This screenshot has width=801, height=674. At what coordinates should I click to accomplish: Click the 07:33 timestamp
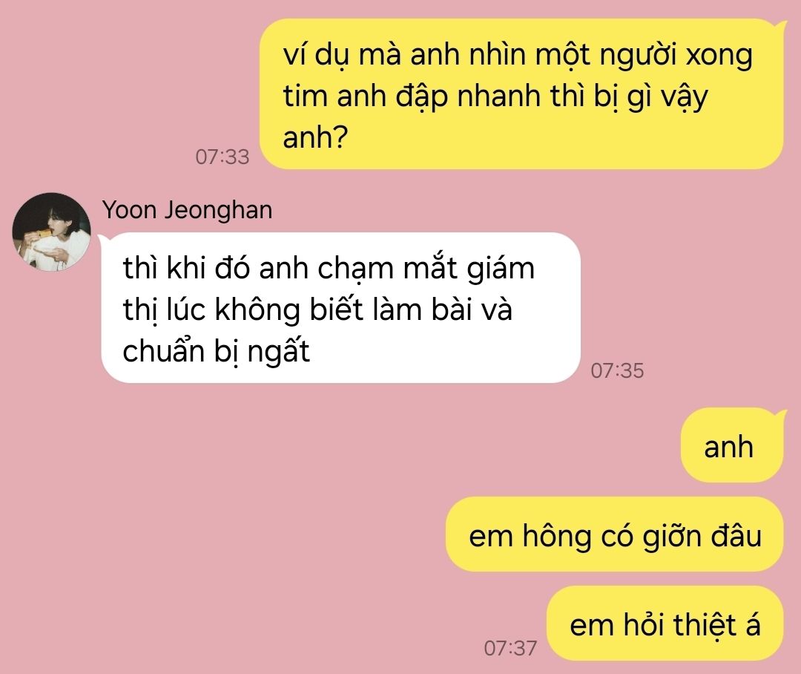click(222, 157)
